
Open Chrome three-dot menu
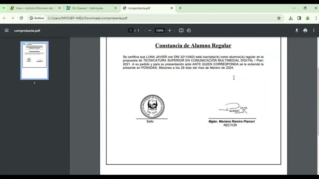[x=315, y=18]
